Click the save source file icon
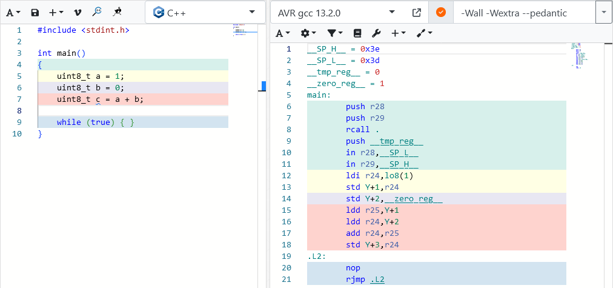 pos(35,12)
